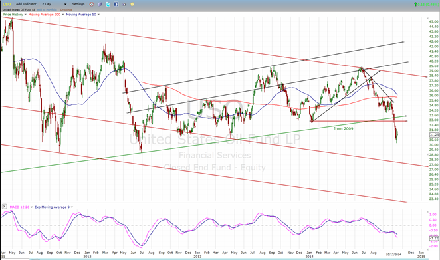Click the red target icon in toolbar
This screenshot has height=260, width=440.
point(92,4)
